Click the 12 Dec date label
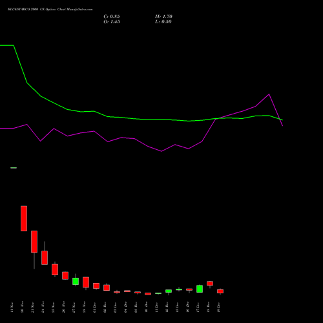323x323 pixels. point(167,307)
